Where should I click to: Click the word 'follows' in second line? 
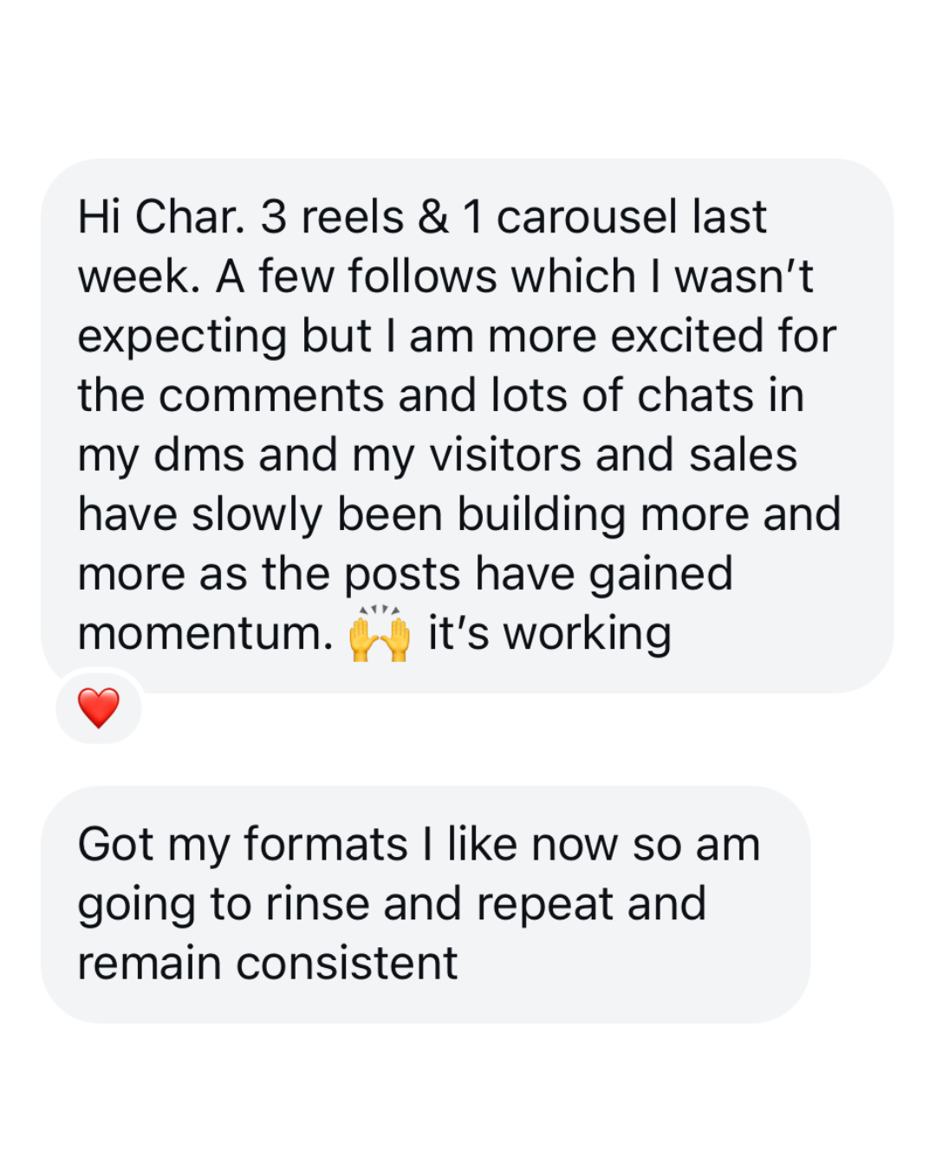(x=423, y=277)
